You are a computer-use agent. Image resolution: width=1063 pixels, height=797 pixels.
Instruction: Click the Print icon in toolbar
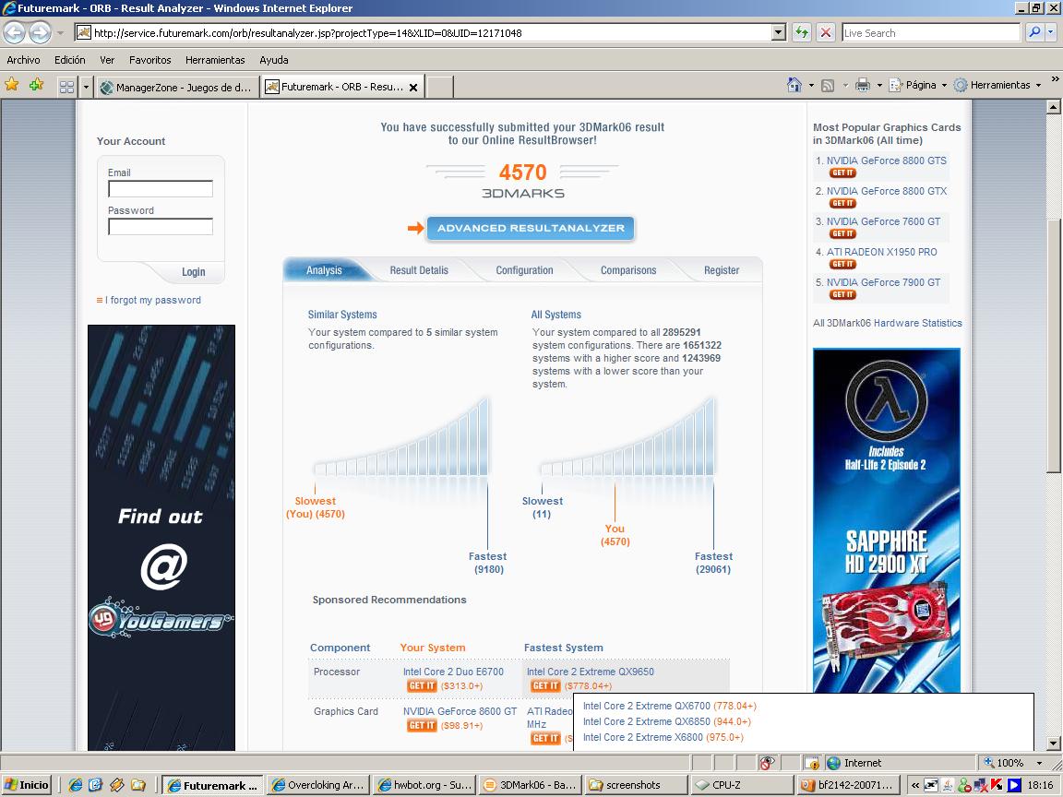coord(863,85)
